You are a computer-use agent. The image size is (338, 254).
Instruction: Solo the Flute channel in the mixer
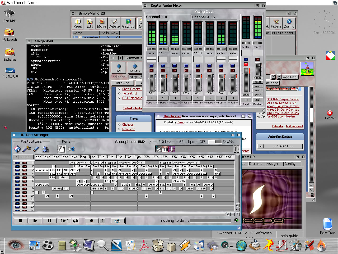pos(198,66)
